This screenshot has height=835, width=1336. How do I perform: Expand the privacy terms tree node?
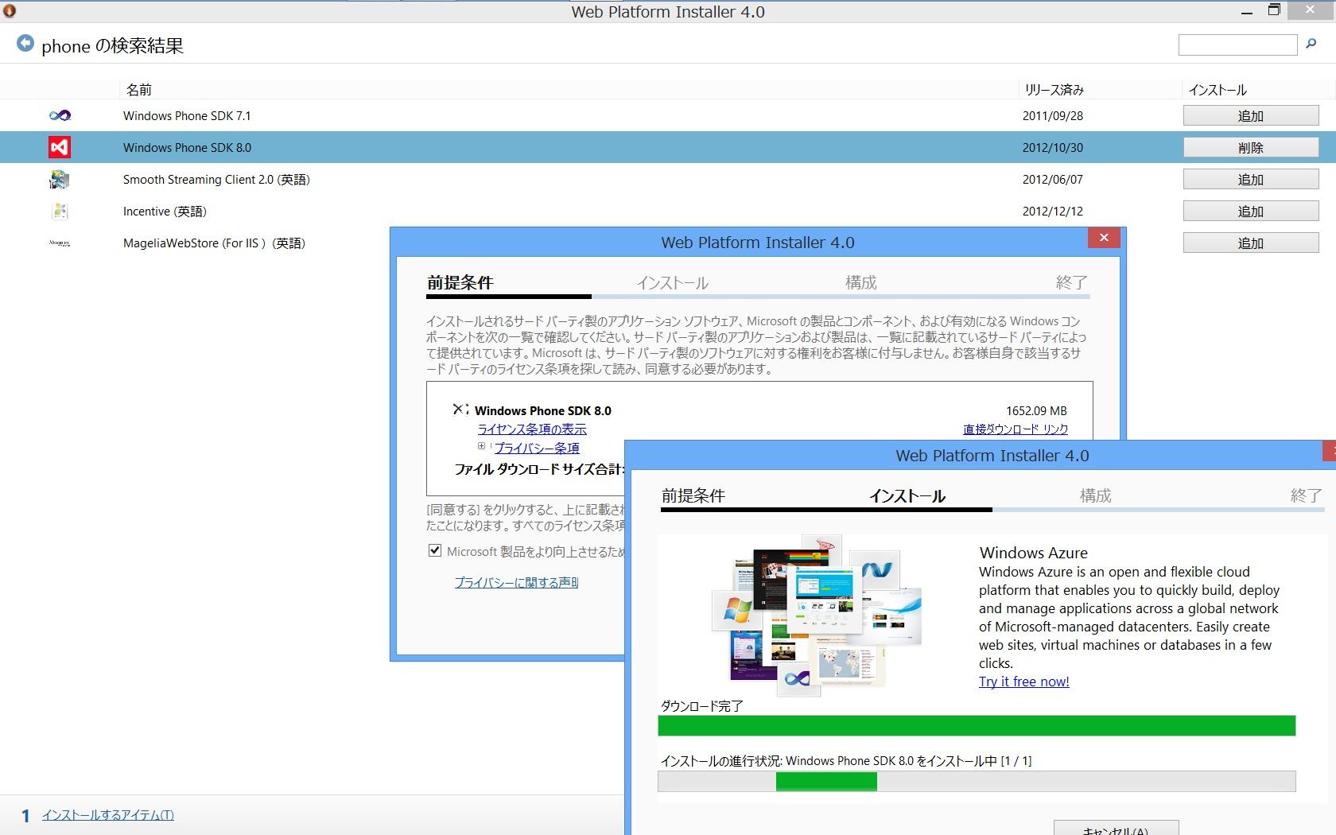tap(481, 446)
